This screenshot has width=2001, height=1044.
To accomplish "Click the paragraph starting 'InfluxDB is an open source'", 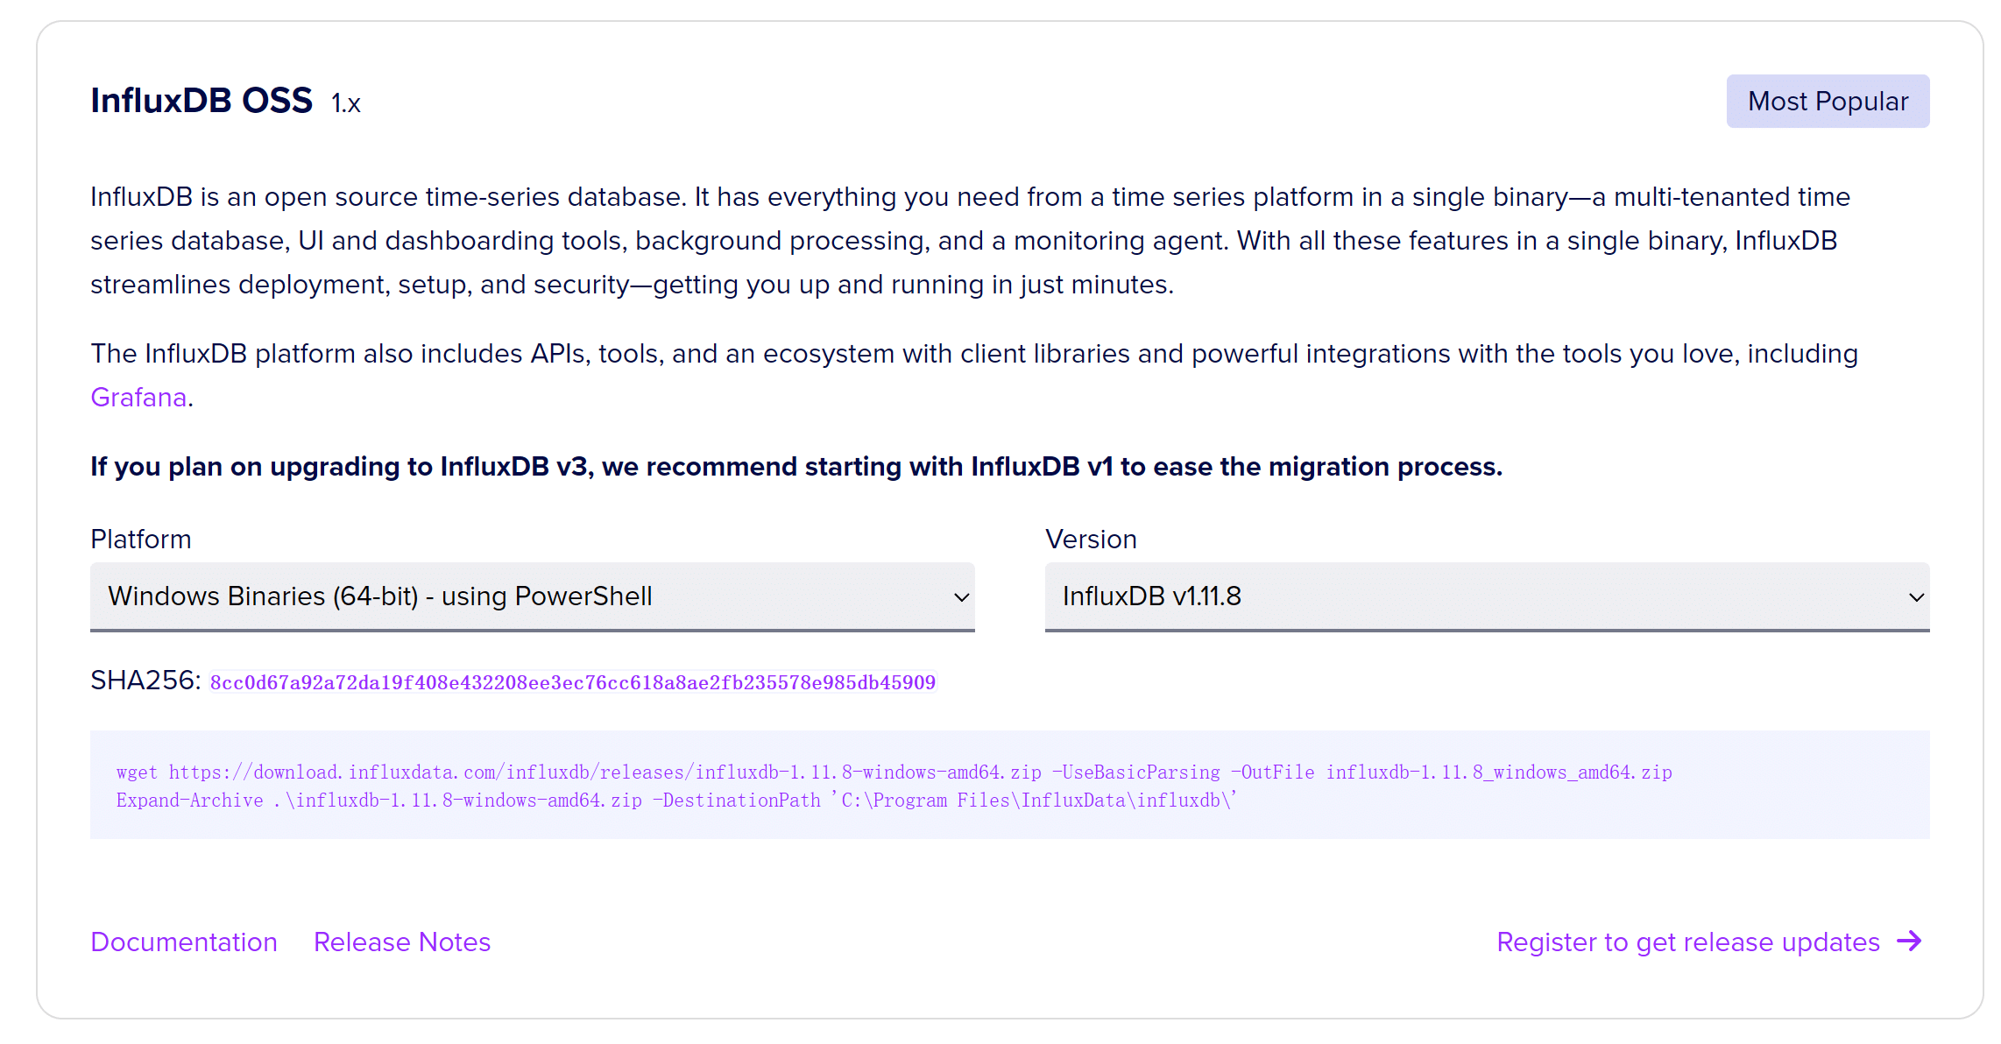I will [970, 241].
